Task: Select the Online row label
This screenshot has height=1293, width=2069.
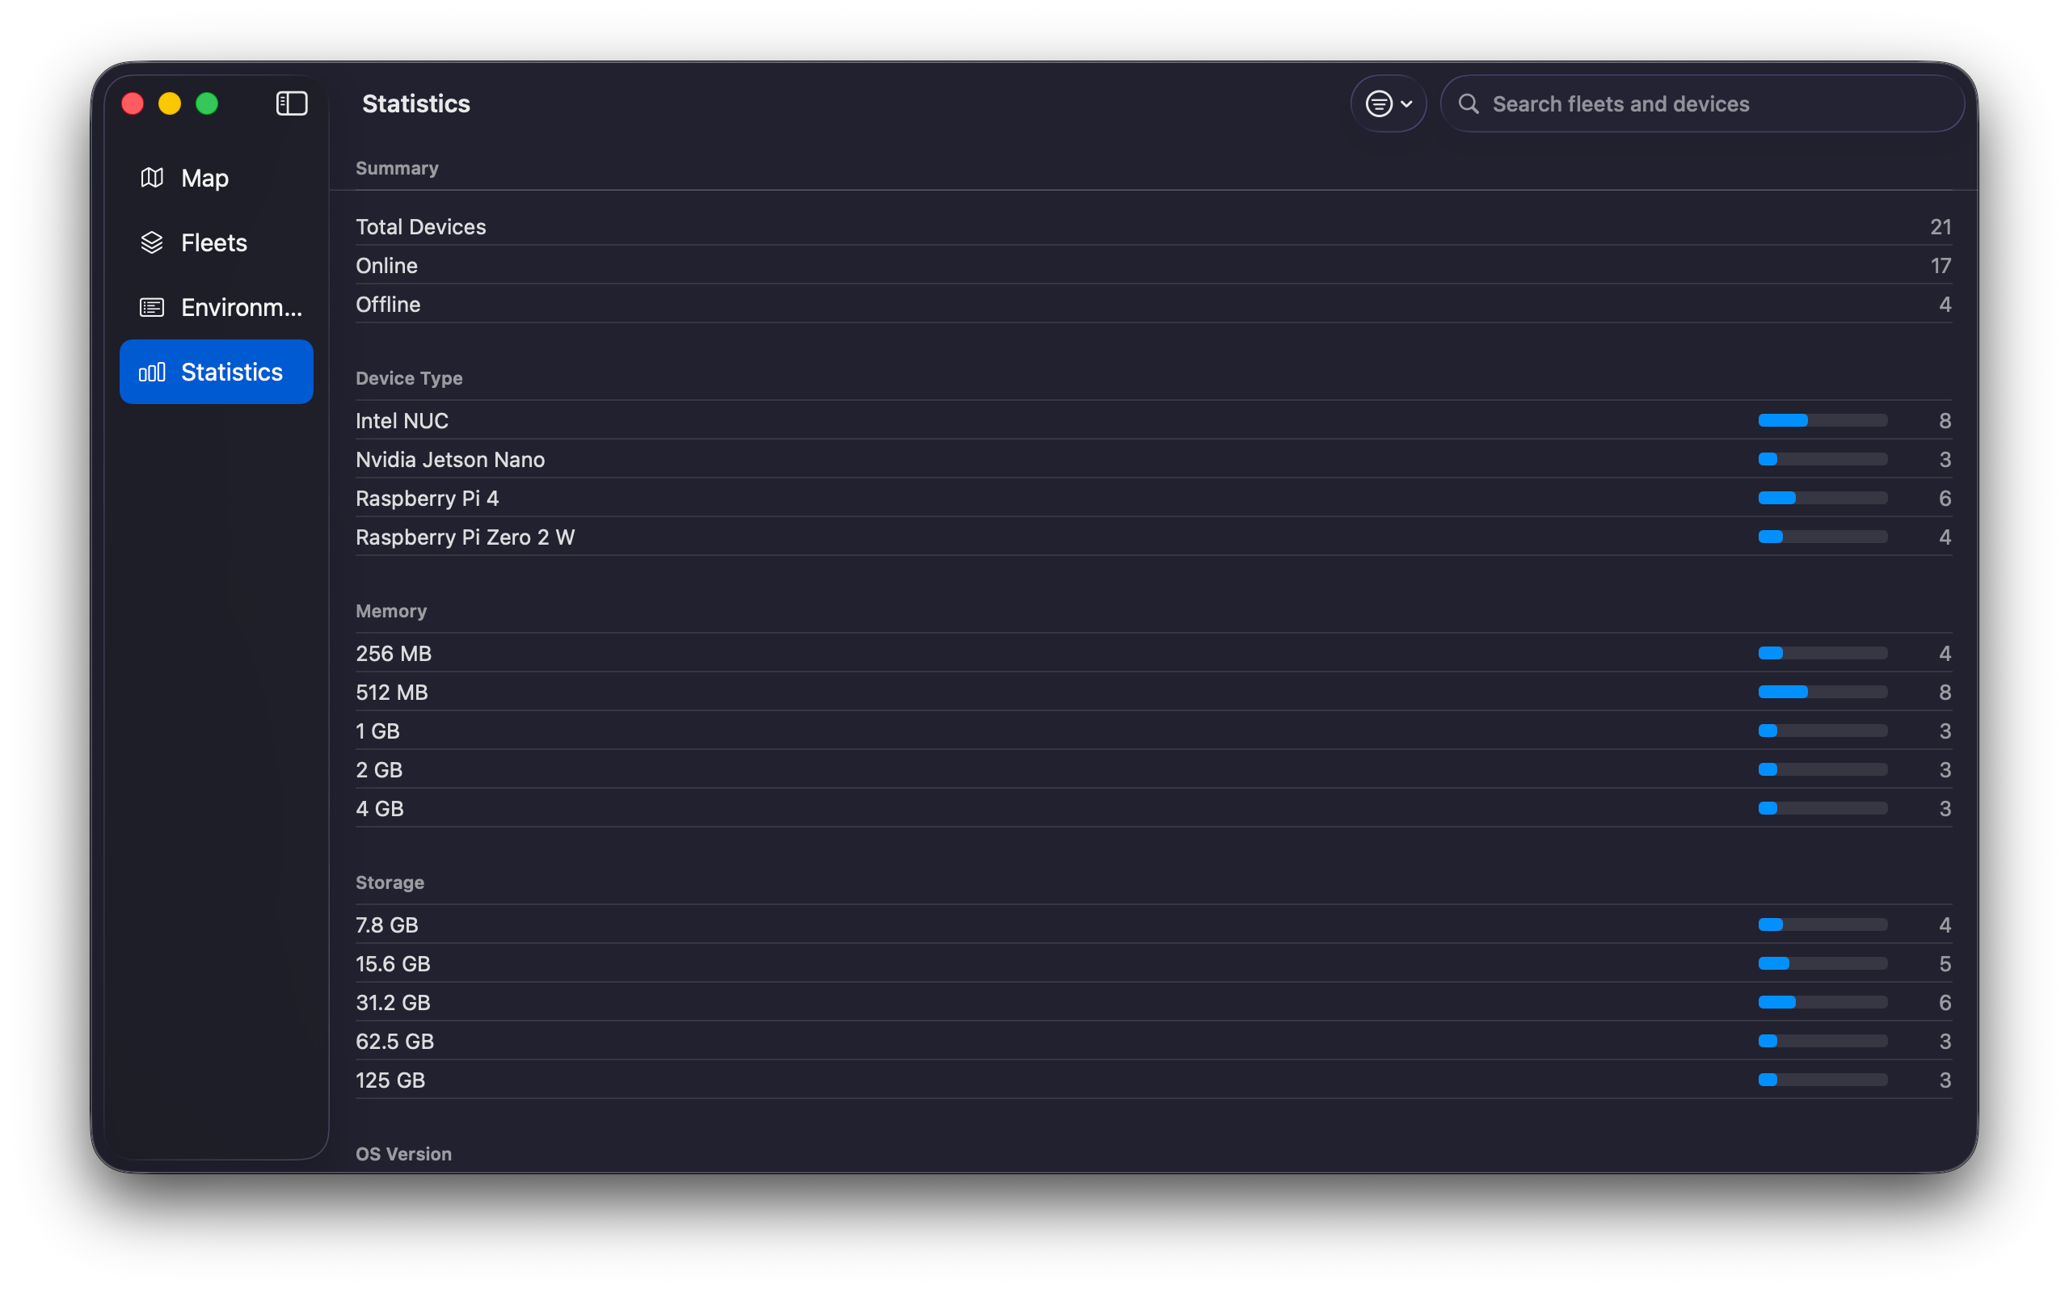Action: (386, 266)
